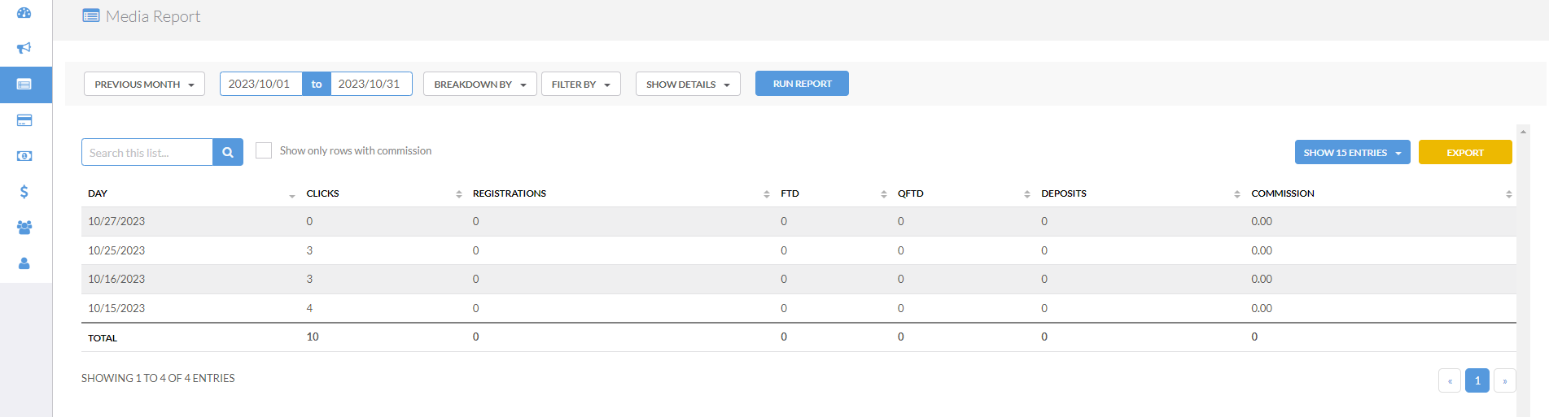This screenshot has height=417, width=1549.
Task: Click the Run Report button
Action: tap(802, 84)
